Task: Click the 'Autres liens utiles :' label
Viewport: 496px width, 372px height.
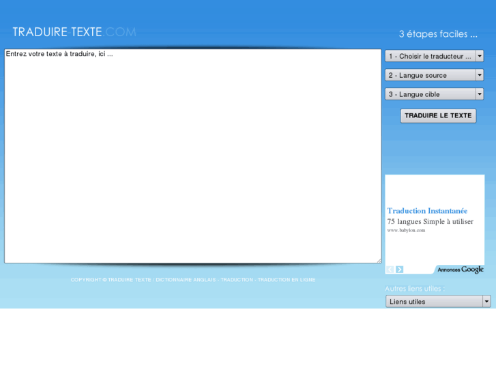Action: (415, 289)
